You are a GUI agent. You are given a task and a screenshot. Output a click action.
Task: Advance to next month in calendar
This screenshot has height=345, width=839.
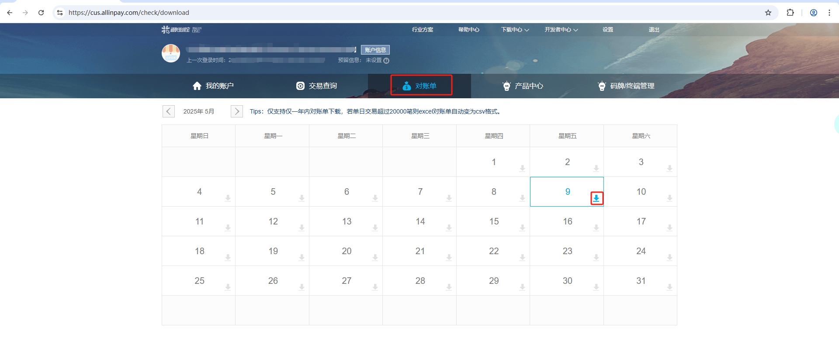[236, 111]
